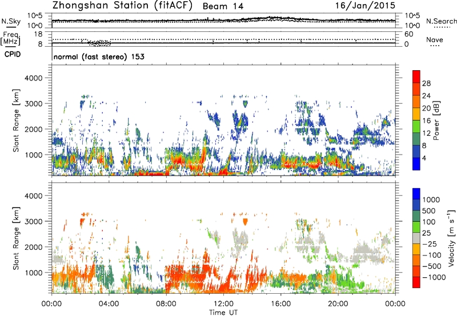The height and width of the screenshot is (316, 457).
Task: Click the '28' power colorbar tick value
Action: click(426, 83)
